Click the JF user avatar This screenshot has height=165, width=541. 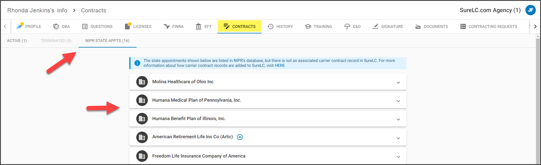click(531, 10)
